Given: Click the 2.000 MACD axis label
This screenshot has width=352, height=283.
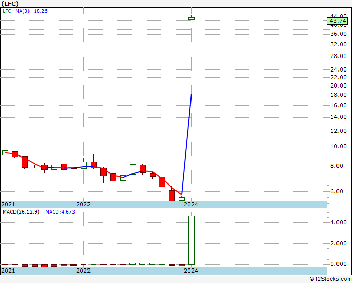Looking at the screenshot, I should pos(339,243).
